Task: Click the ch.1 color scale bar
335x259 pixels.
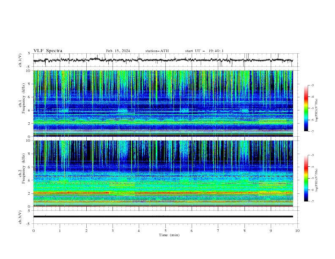Action: (x=306, y=108)
